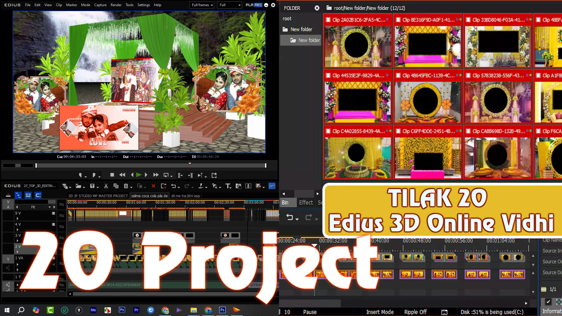Toggle track 5 V video visibility

click(x=54, y=214)
